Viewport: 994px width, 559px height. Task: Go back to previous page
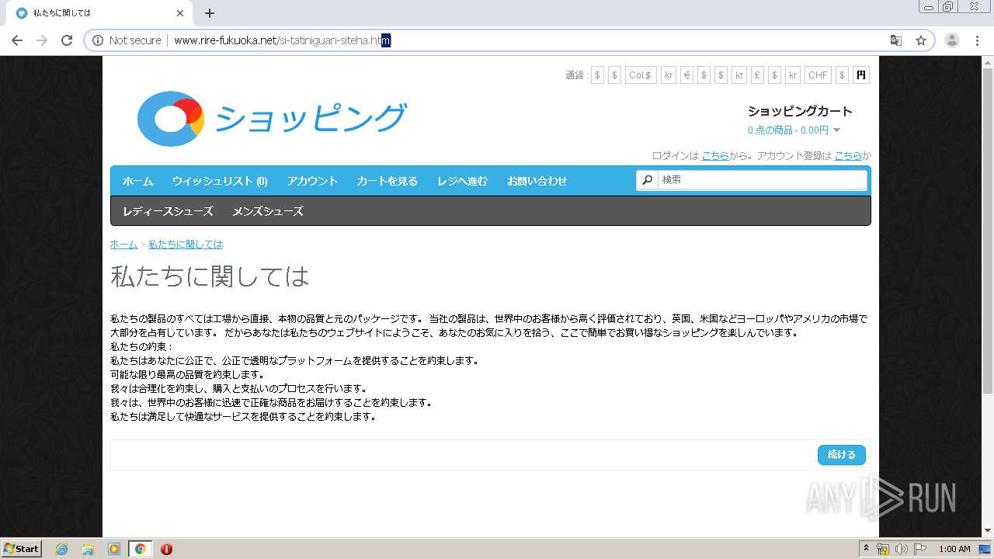pyautogui.click(x=17, y=40)
